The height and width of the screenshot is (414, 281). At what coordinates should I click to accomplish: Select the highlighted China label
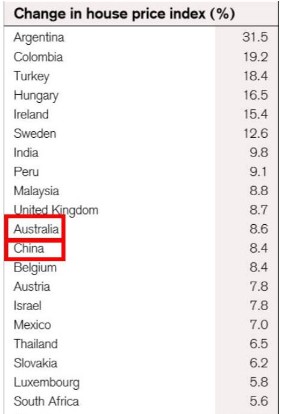pos(29,248)
